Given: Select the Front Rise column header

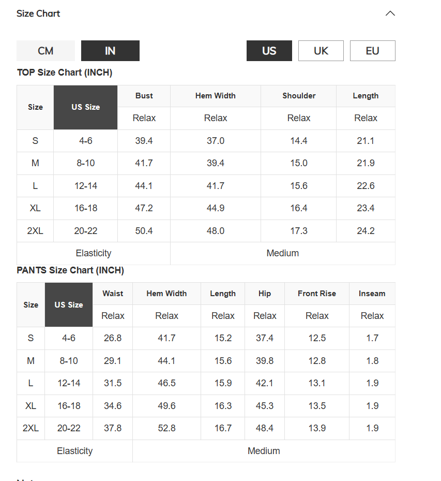Looking at the screenshot, I should (x=317, y=294).
